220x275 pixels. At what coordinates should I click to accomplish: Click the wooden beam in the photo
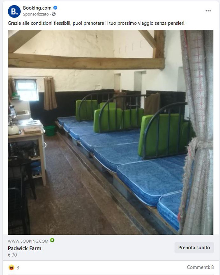click(87, 61)
